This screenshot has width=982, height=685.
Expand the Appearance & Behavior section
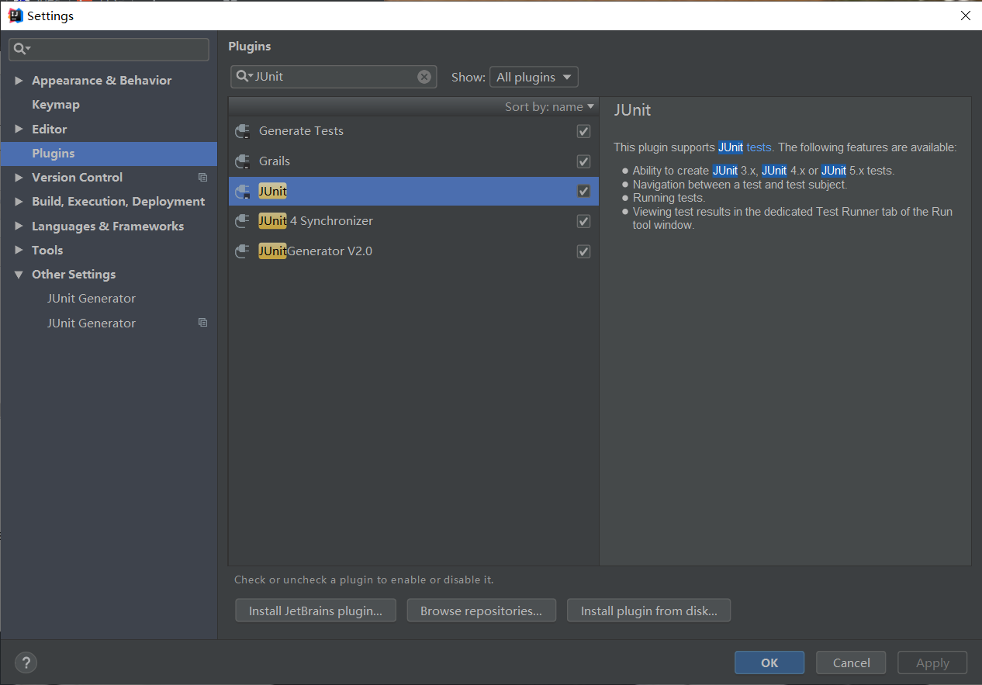click(x=19, y=81)
